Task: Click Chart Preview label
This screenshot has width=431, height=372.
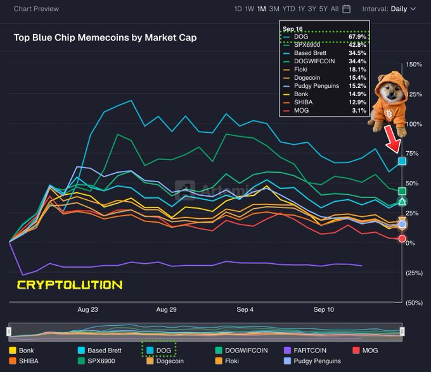Action: [36, 9]
